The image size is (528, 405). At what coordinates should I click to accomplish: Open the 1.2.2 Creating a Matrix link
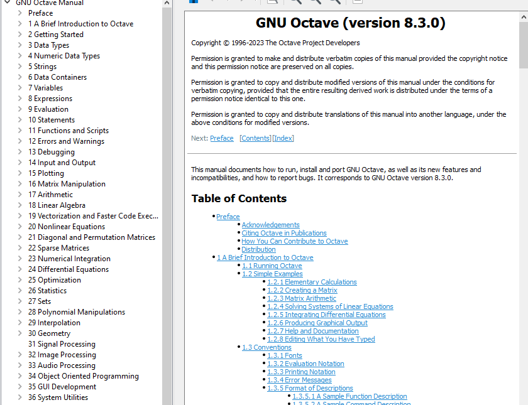pos(302,289)
